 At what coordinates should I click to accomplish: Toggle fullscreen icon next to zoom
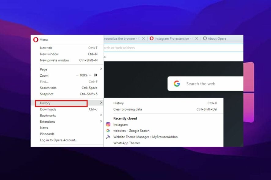(x=96, y=75)
